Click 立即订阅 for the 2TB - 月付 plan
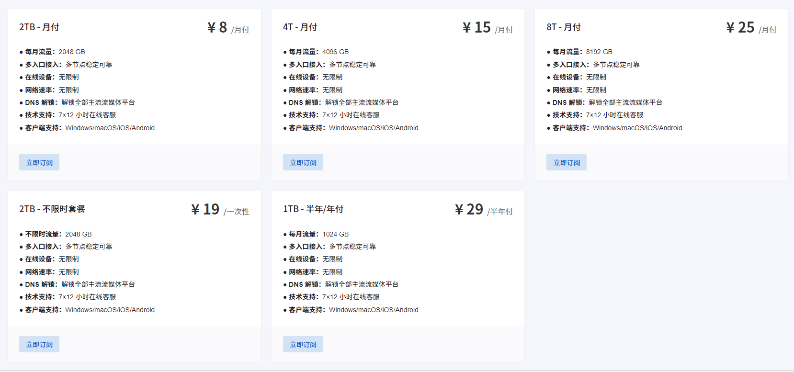 (39, 163)
